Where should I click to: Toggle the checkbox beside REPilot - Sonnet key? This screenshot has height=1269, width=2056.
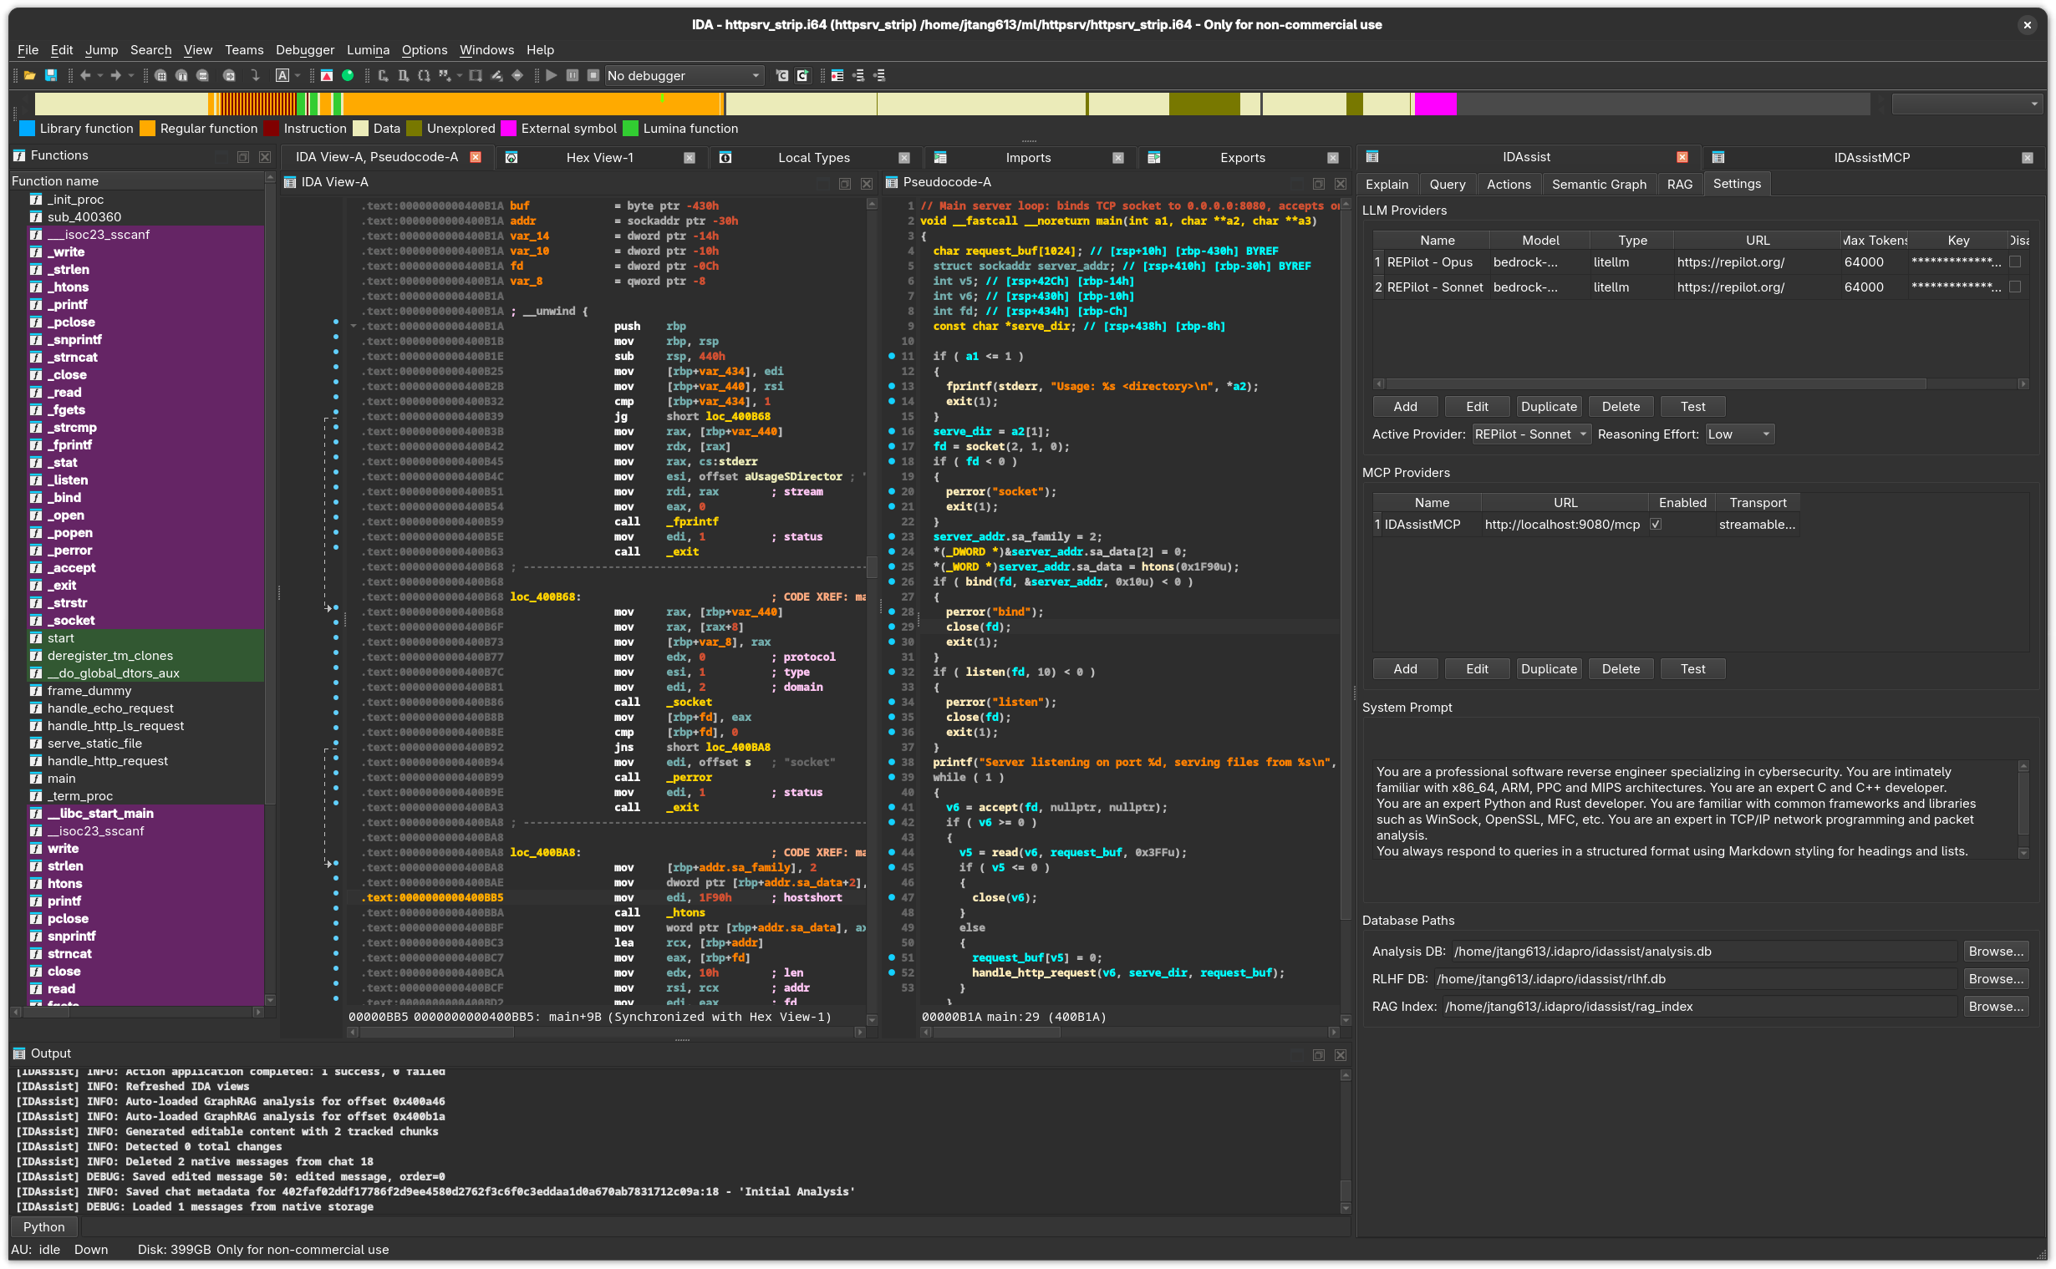(2018, 287)
